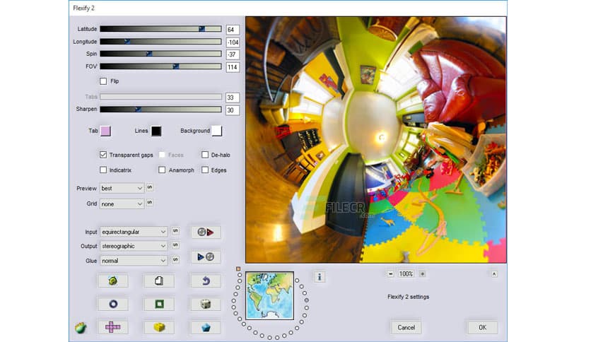Click the dark ring icon button
This screenshot has width=591, height=342.
tap(112, 304)
